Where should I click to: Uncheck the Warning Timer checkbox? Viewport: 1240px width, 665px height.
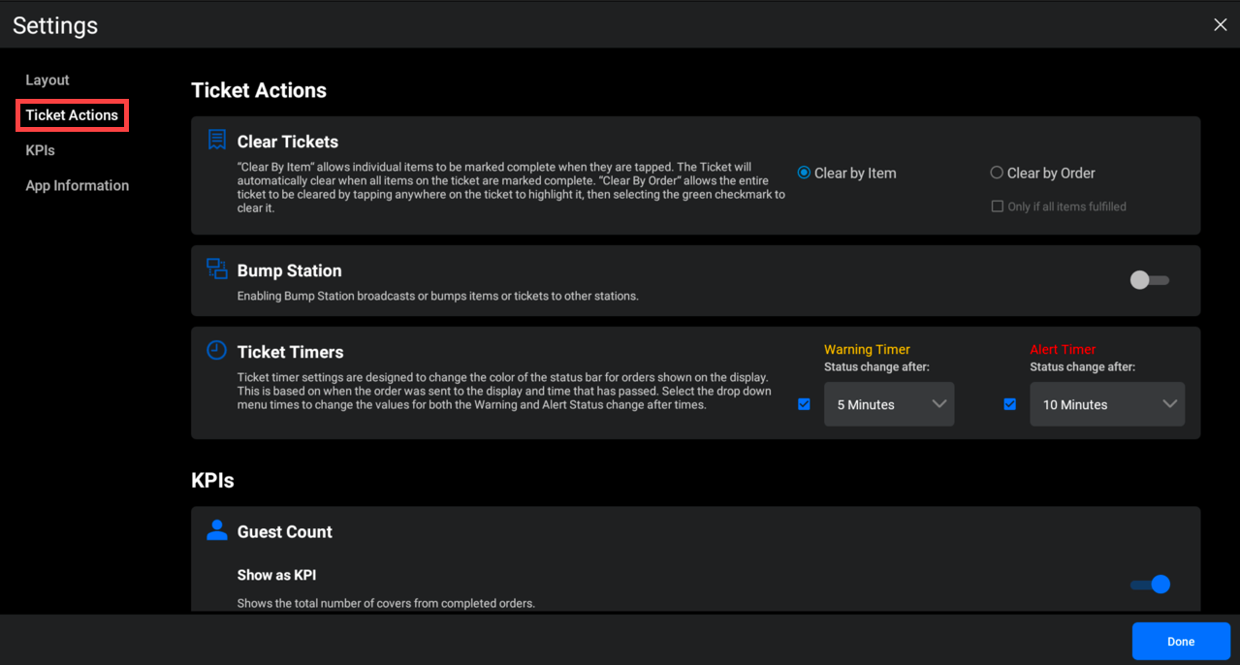pyautogui.click(x=804, y=404)
